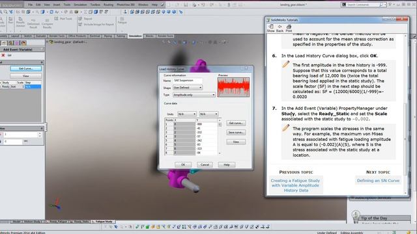Screen dimensions: 417x234
Task: Open Plot Tools in the Simulation ribbon
Action: (63, 19)
